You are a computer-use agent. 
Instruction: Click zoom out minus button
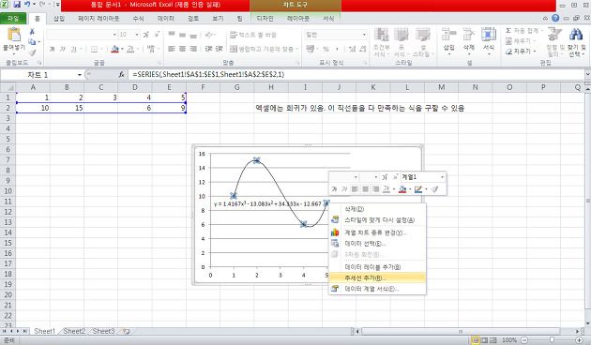523,340
